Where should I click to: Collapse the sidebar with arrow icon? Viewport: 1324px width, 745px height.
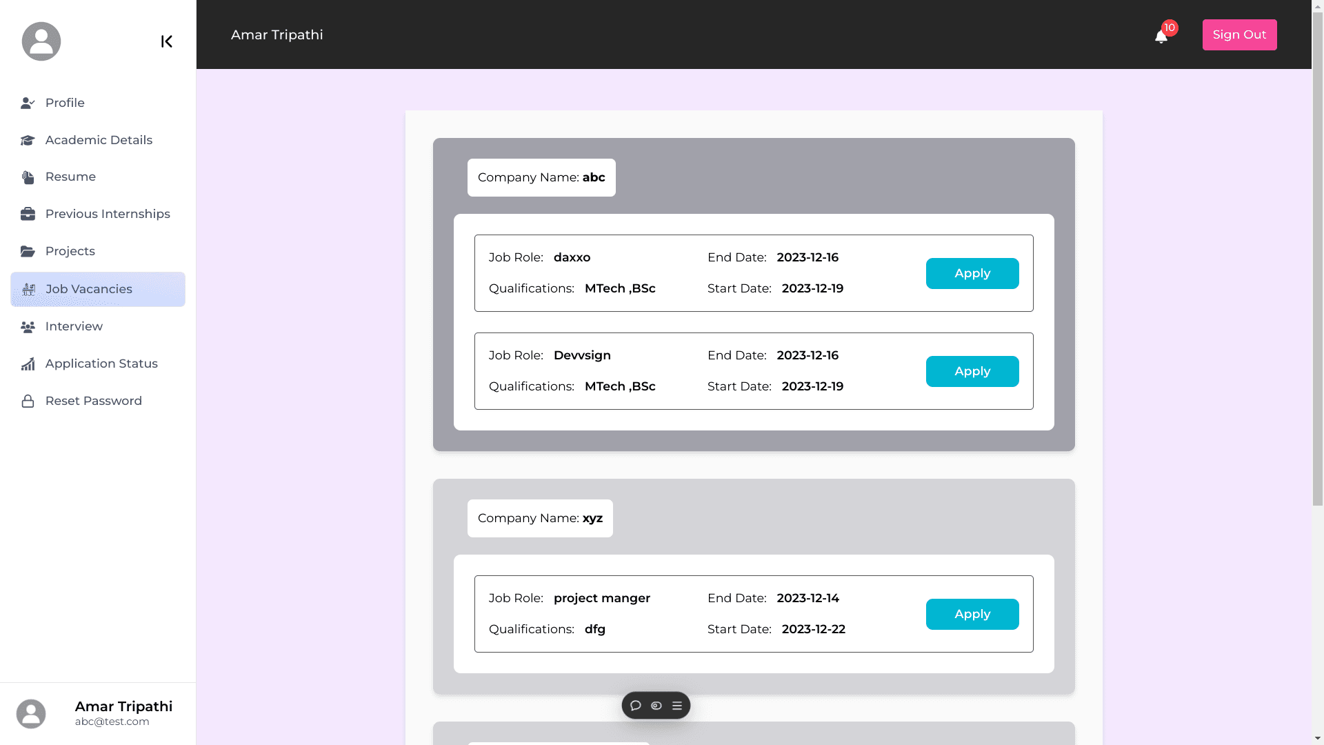tap(166, 41)
